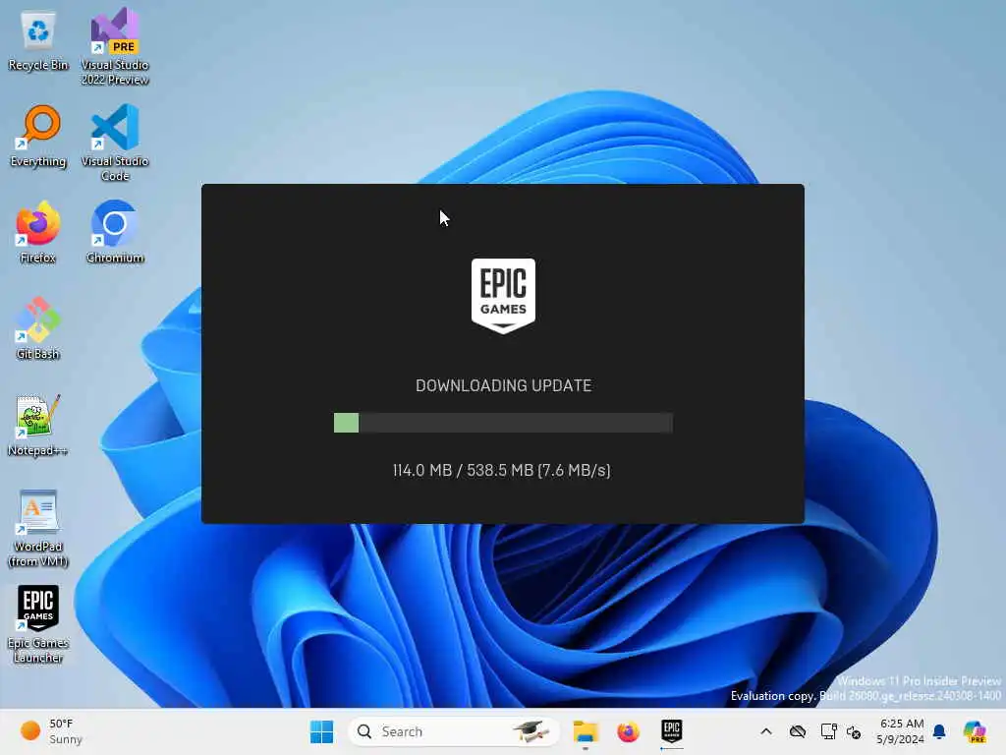Image resolution: width=1006 pixels, height=755 pixels.
Task: Open the clock showing 6:25 AM
Action: (901, 731)
